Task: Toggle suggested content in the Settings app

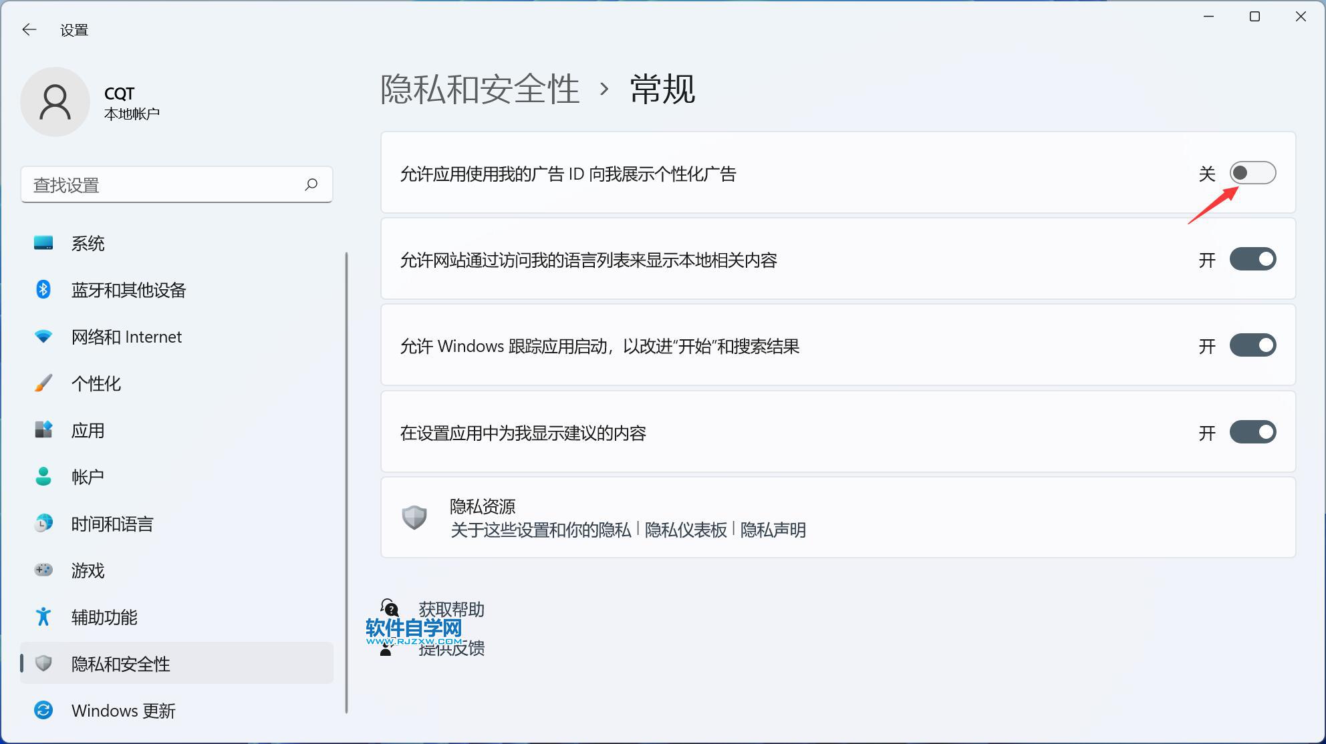Action: pos(1252,432)
